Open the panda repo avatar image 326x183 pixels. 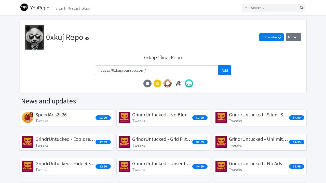point(34,37)
